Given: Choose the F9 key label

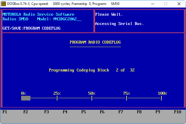Looking at the screenshot, I should (158, 112).
